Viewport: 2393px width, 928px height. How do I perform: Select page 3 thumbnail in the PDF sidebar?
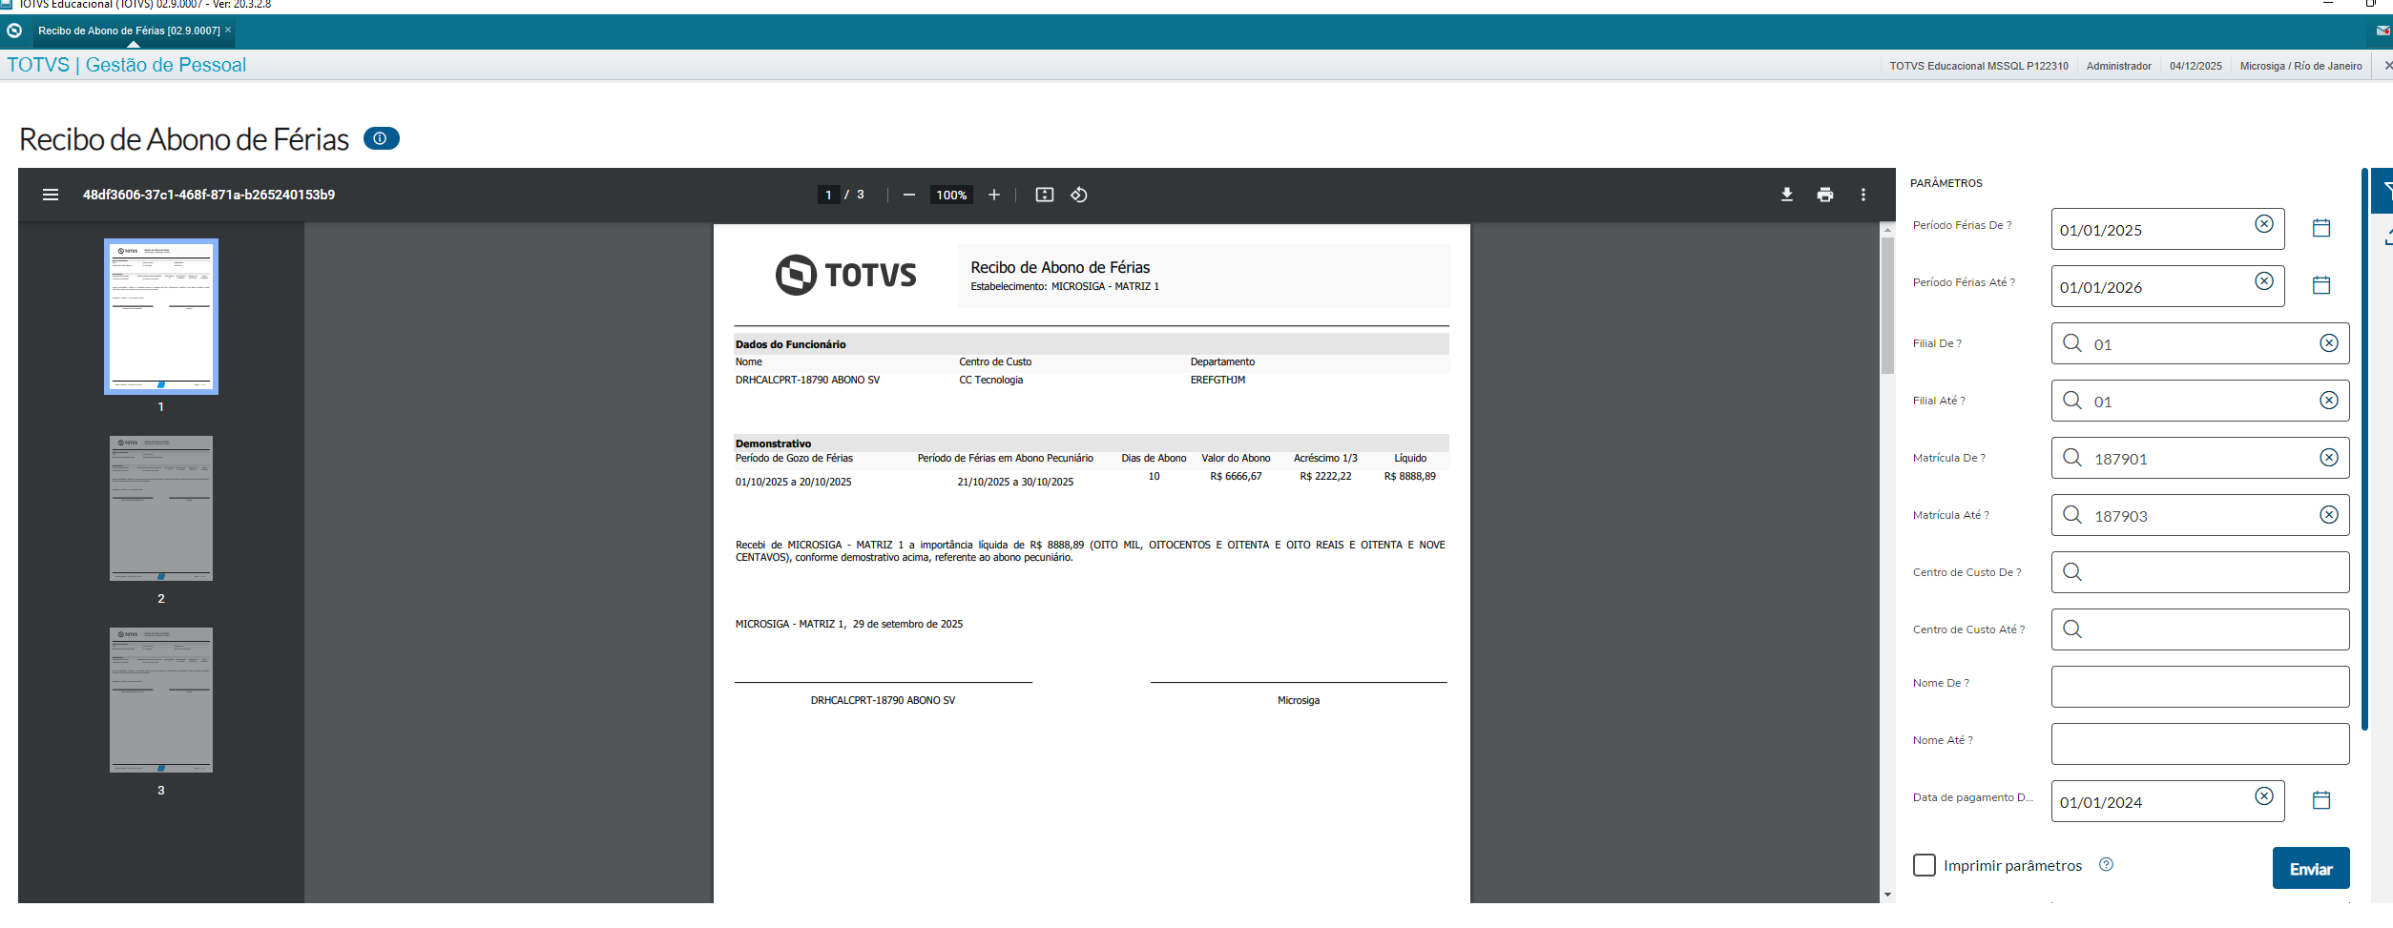tap(161, 700)
